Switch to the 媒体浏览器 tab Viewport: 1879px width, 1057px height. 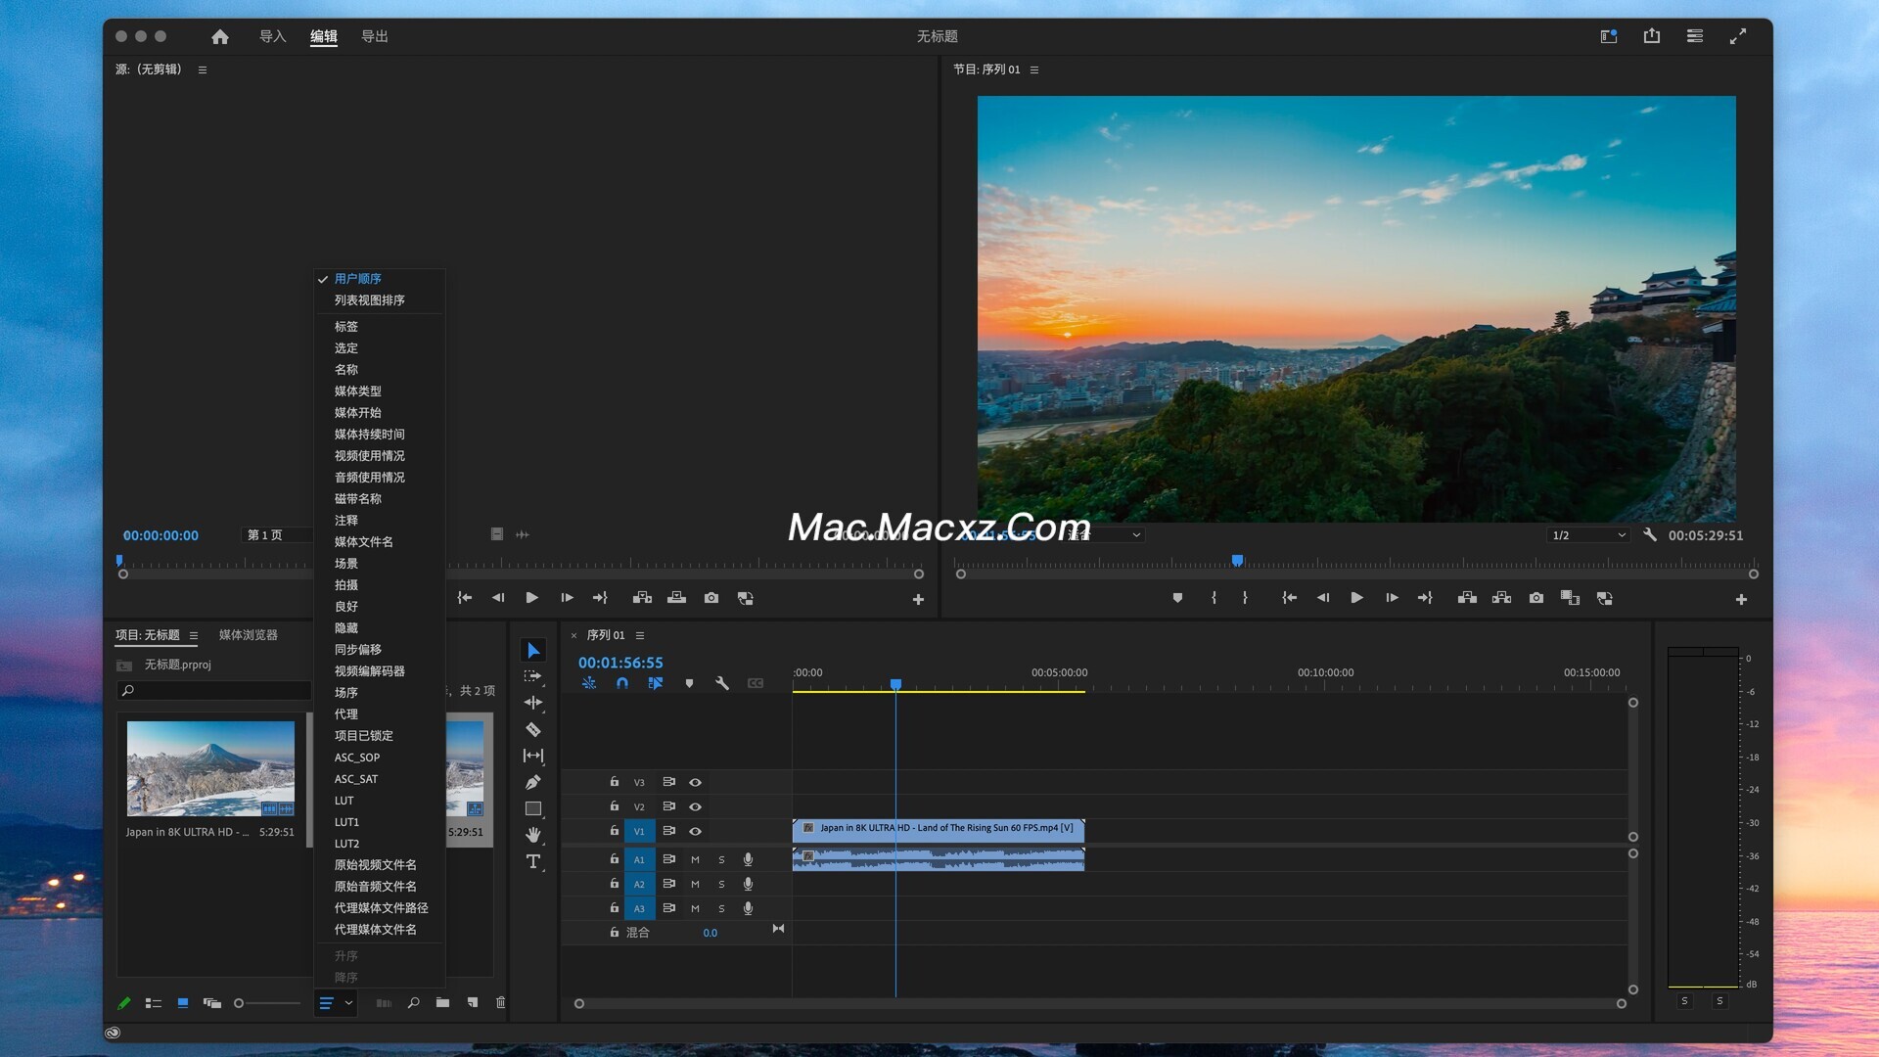pyautogui.click(x=248, y=634)
